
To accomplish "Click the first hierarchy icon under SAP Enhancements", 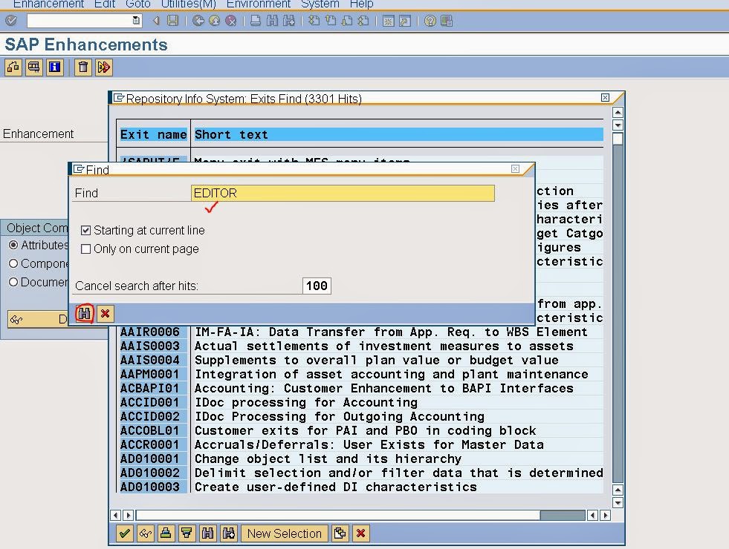I will pyautogui.click(x=13, y=68).
